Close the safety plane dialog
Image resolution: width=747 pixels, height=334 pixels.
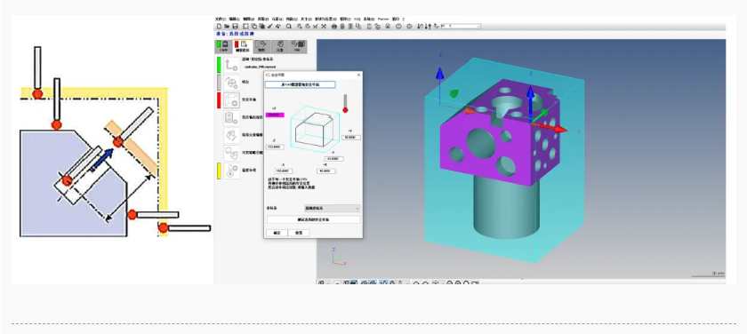pyautogui.click(x=358, y=76)
